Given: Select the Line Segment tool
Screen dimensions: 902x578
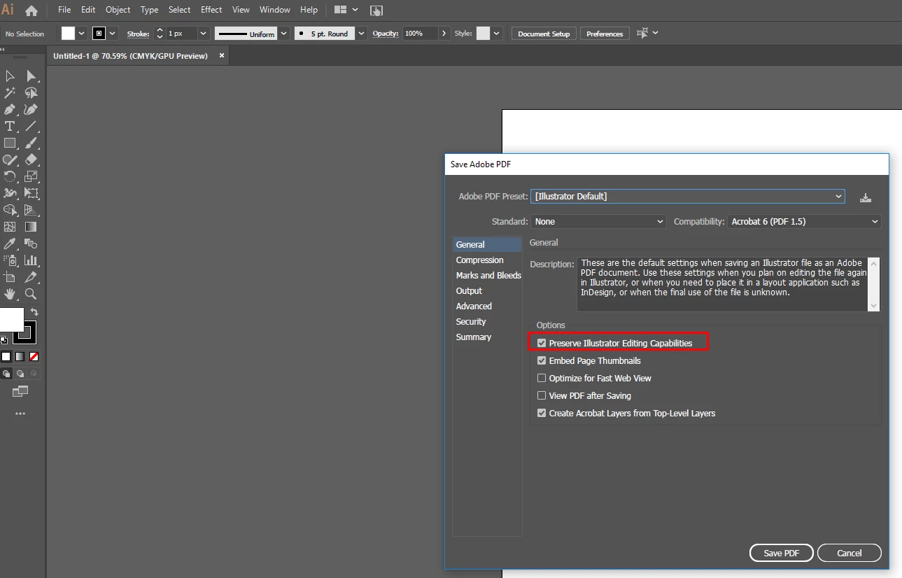Looking at the screenshot, I should coord(31,126).
